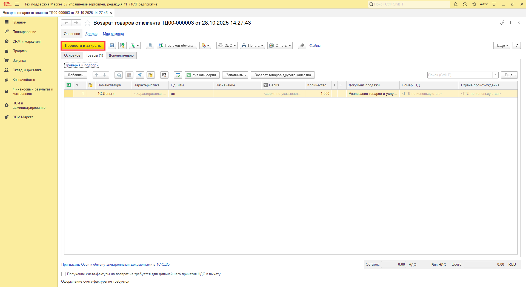Click the green marker icon in table header
This screenshot has height=287, width=526.
[69, 85]
